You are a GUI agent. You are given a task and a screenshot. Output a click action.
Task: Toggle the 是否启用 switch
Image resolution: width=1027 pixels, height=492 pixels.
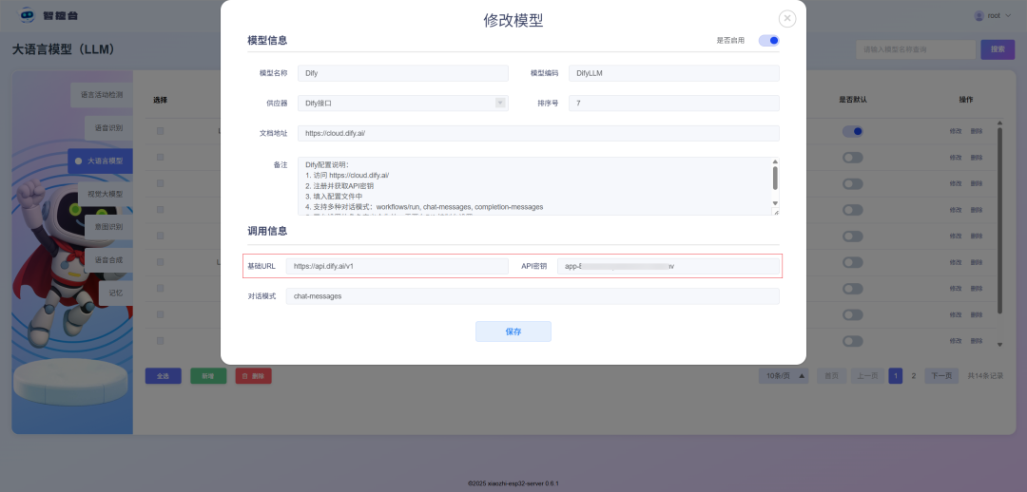[769, 41]
